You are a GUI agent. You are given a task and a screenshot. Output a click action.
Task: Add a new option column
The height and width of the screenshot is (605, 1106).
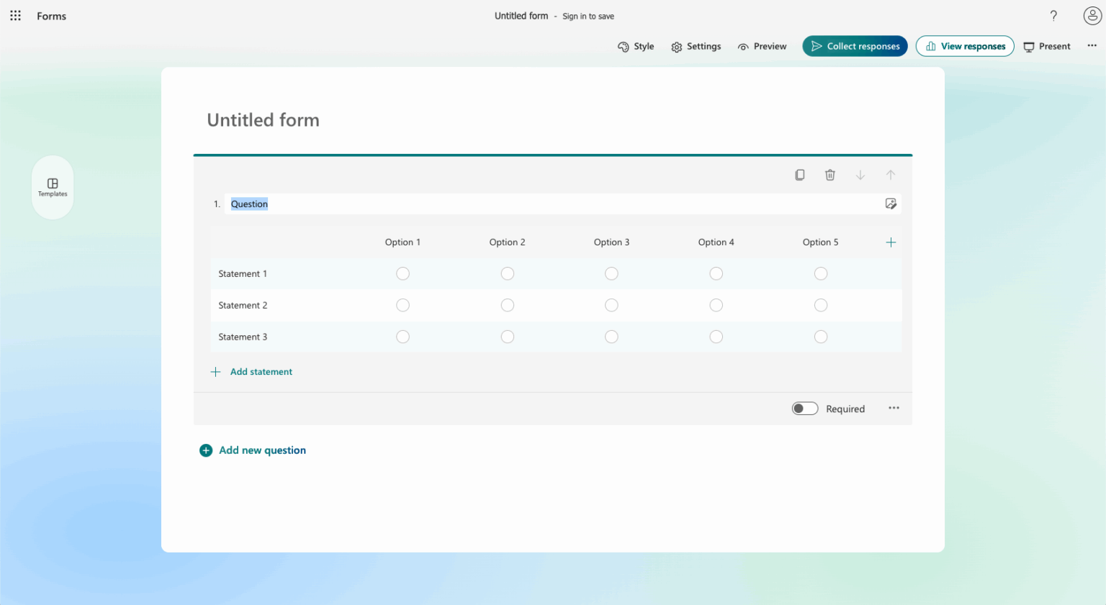[891, 242]
